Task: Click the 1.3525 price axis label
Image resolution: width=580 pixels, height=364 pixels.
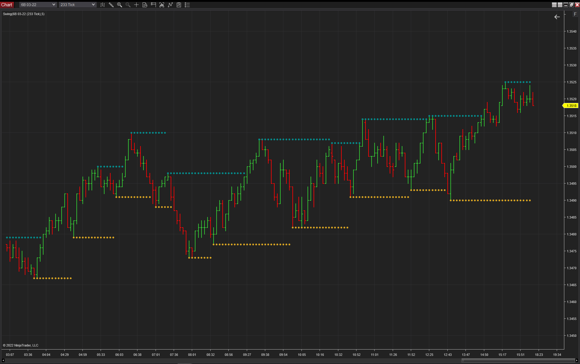Action: pyautogui.click(x=572, y=82)
